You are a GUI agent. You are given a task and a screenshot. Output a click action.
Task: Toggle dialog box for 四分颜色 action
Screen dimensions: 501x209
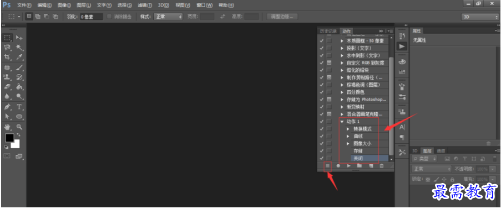click(x=329, y=92)
